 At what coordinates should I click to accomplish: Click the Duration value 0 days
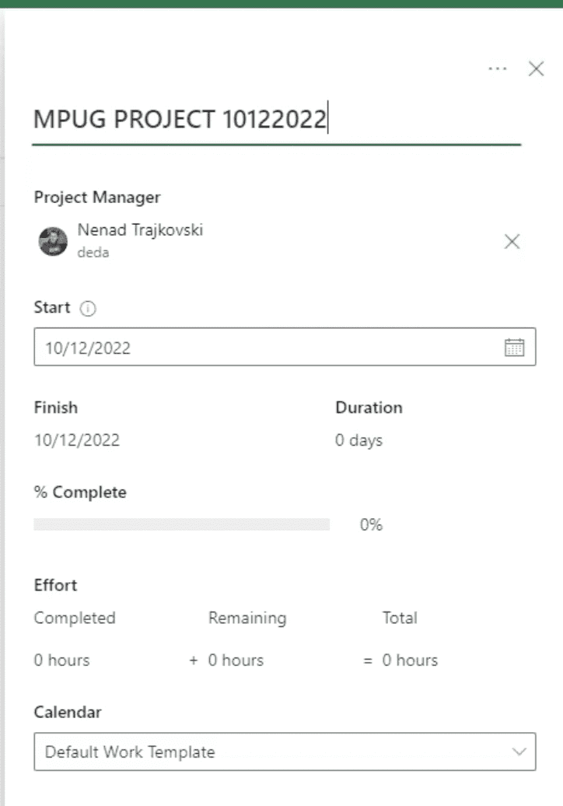359,440
